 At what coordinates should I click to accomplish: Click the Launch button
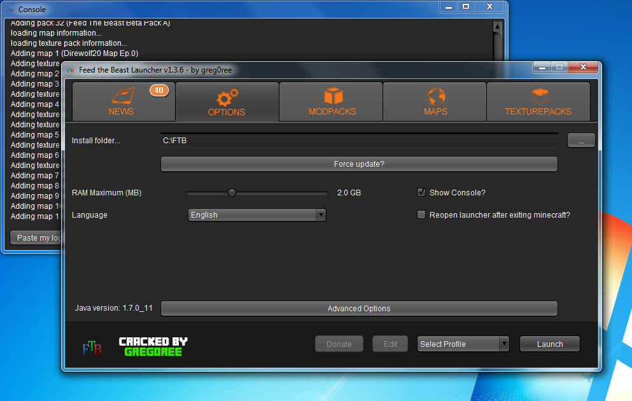click(549, 344)
